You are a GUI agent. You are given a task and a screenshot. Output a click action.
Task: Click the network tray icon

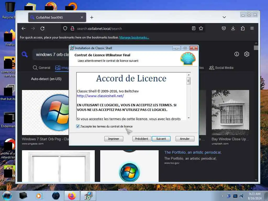(x=235, y=196)
